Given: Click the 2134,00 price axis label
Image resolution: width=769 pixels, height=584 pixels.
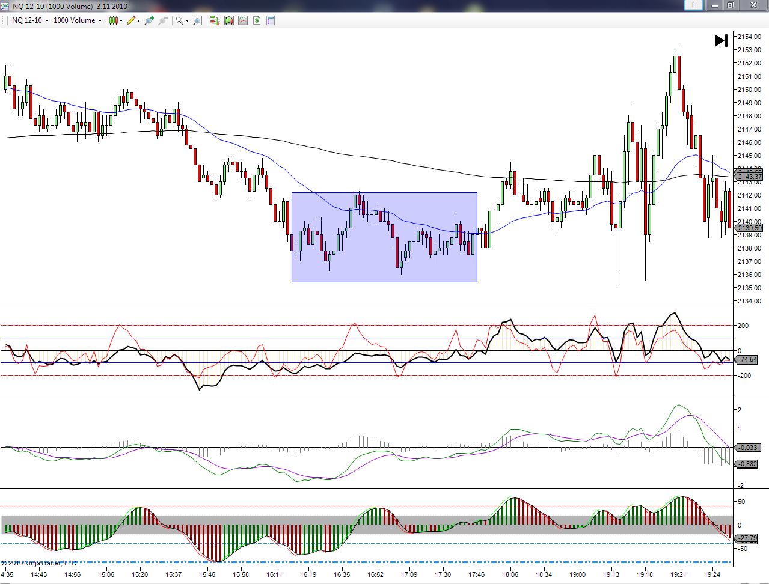Looking at the screenshot, I should pos(750,301).
